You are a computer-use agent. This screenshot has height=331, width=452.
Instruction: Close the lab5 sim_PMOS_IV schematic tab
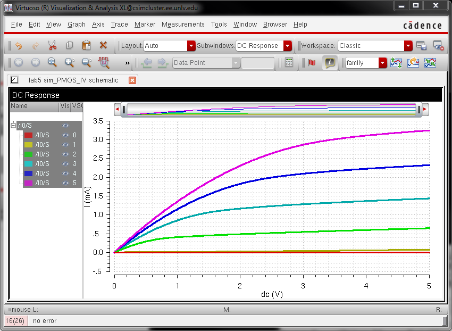point(132,80)
